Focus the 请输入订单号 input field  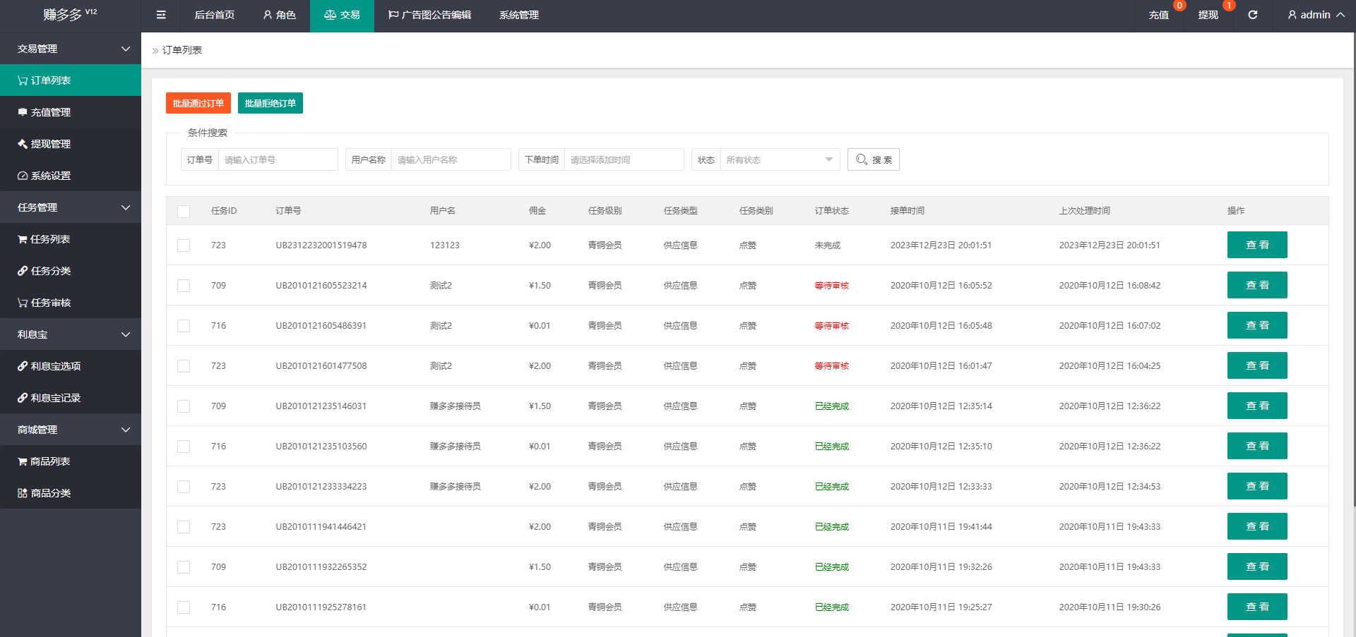[x=278, y=159]
